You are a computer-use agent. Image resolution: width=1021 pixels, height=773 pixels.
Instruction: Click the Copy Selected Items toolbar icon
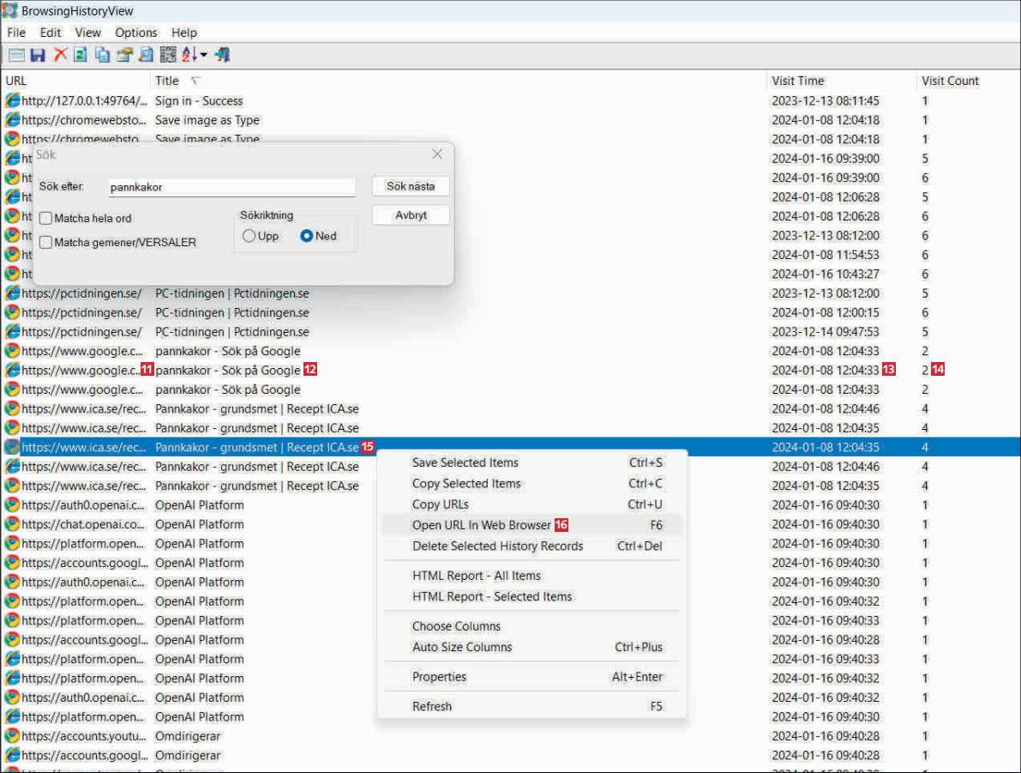coord(103,55)
